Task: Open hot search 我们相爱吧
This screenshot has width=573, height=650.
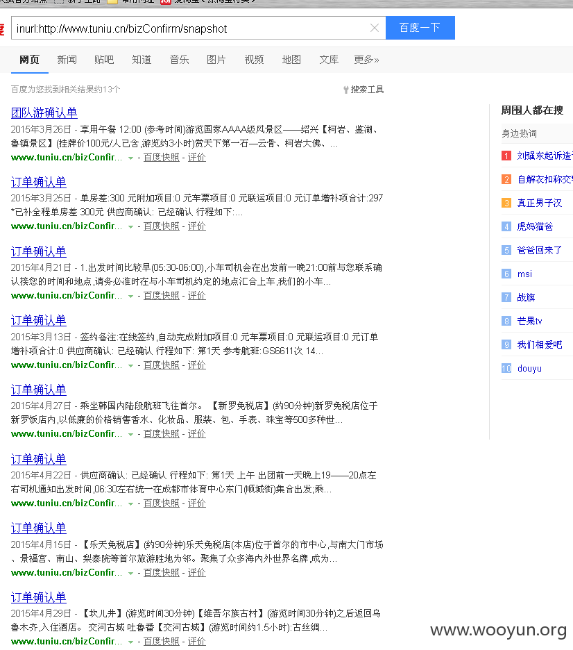Action: point(540,345)
